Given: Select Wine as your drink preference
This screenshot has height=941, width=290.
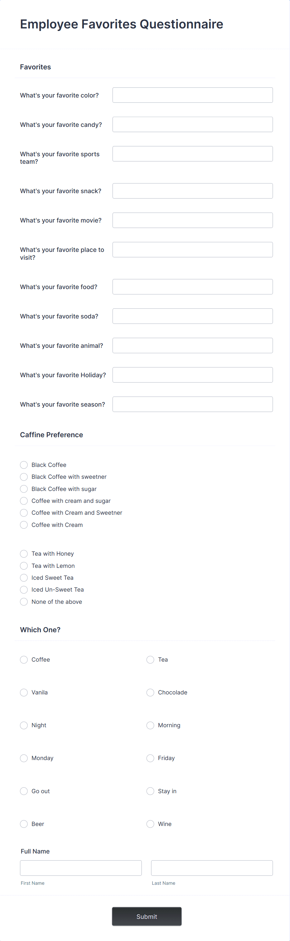Looking at the screenshot, I should coord(150,824).
